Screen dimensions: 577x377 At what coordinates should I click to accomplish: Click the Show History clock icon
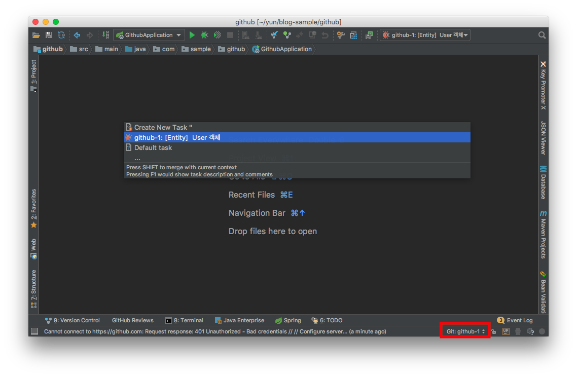(312, 35)
